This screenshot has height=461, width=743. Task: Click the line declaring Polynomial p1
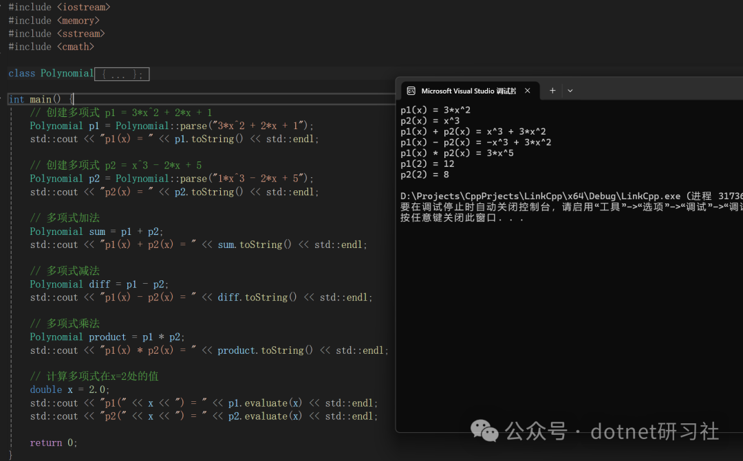tap(171, 126)
